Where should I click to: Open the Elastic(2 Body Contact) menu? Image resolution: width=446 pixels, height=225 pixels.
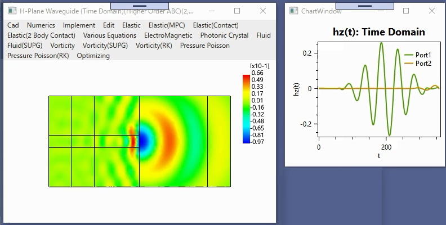click(41, 35)
